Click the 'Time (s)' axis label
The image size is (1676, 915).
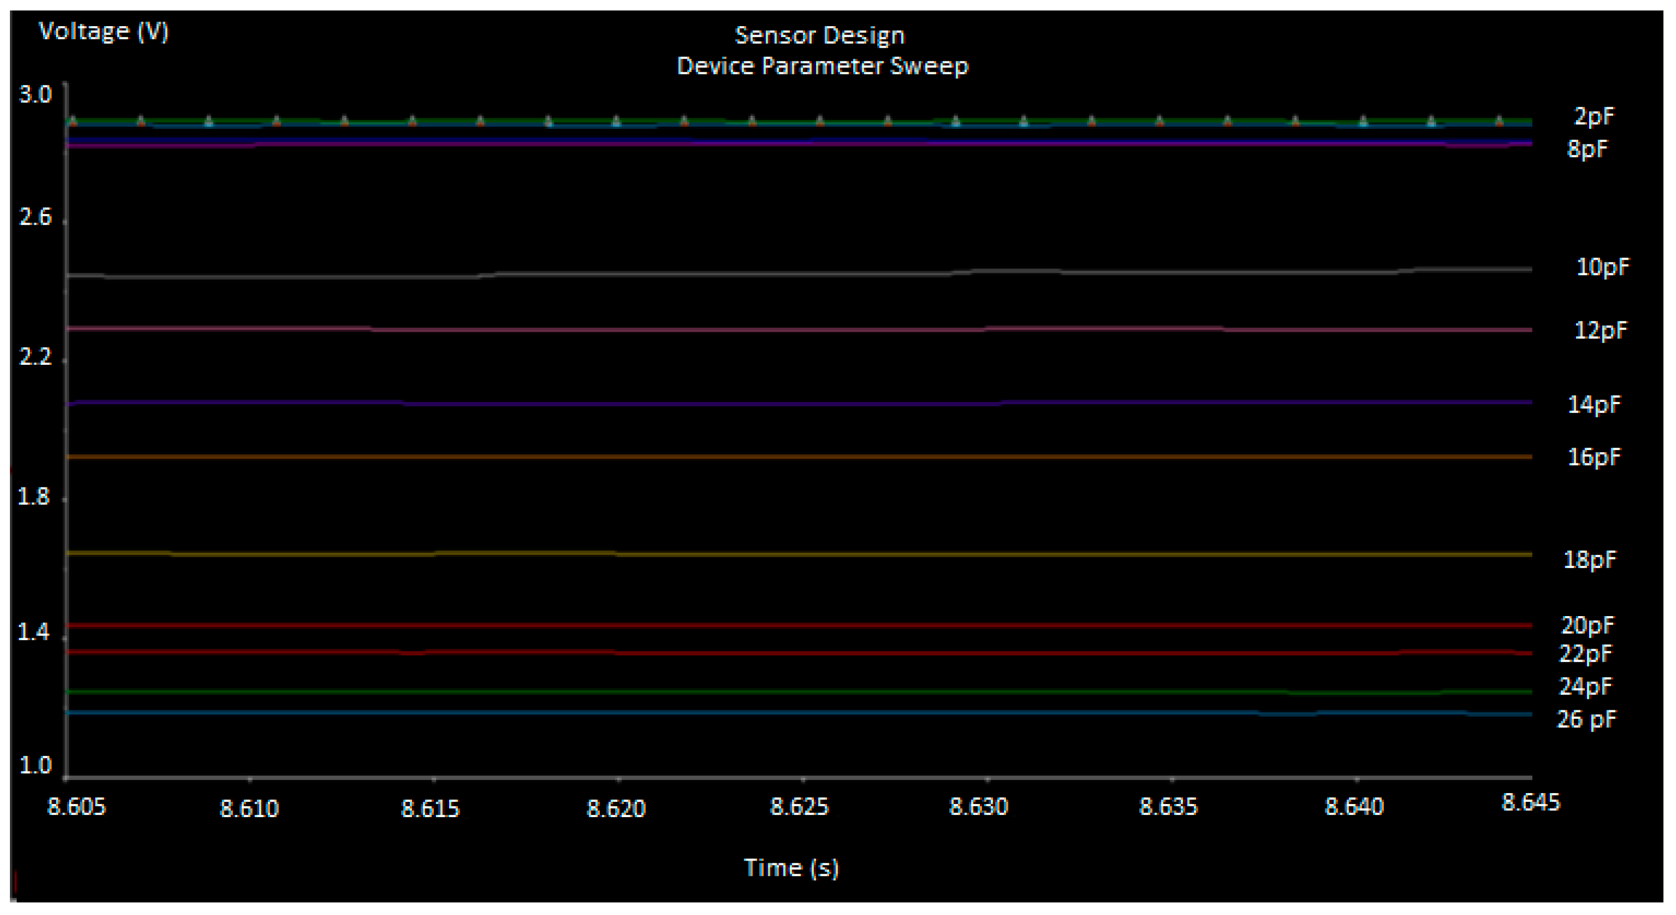pyautogui.click(x=791, y=868)
